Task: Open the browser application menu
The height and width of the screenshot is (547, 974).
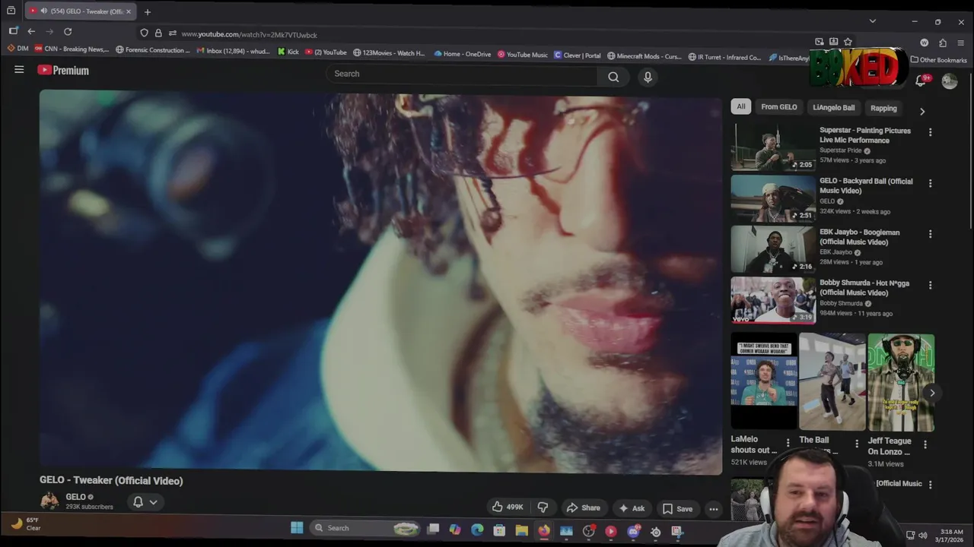Action: (x=961, y=43)
